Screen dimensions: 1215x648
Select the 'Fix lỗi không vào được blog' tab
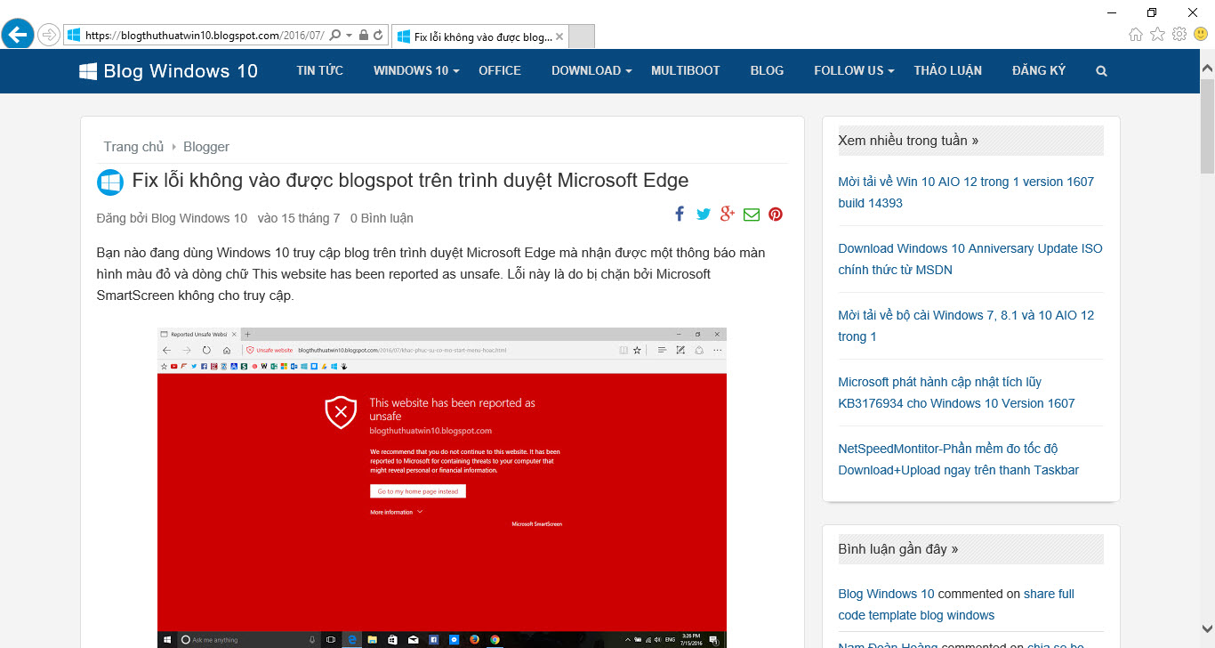[479, 36]
